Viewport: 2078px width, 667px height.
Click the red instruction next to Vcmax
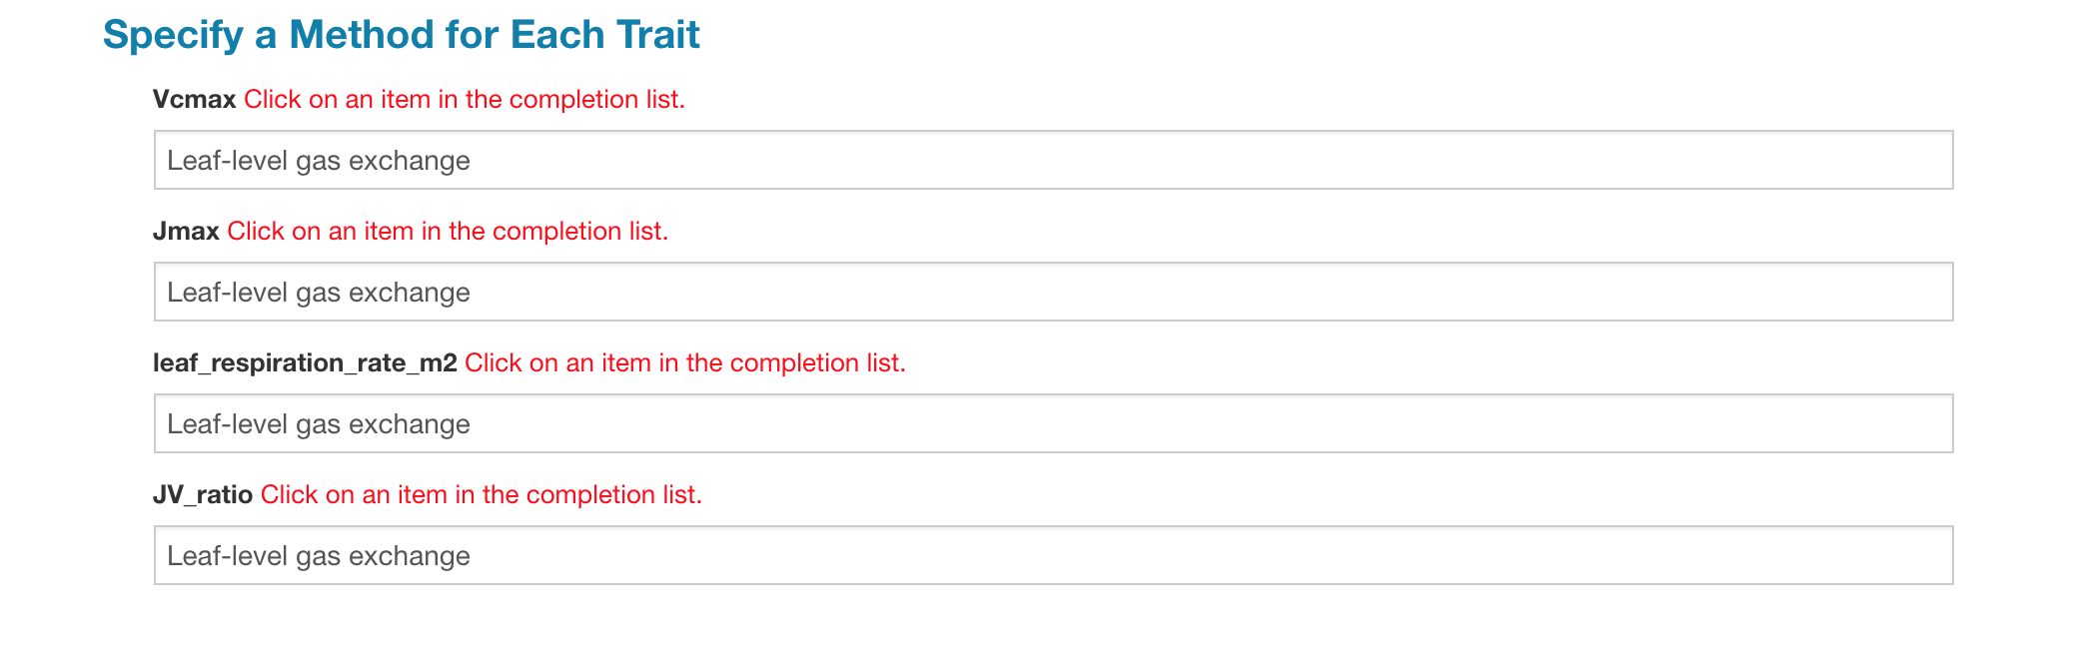(465, 99)
